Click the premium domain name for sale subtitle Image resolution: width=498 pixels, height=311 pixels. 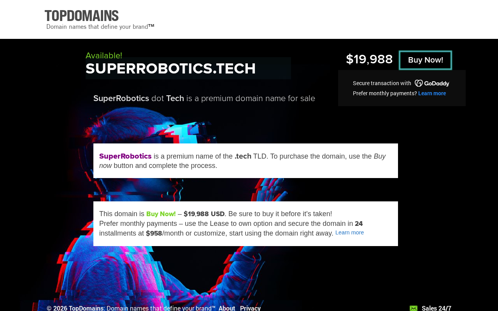(x=204, y=98)
